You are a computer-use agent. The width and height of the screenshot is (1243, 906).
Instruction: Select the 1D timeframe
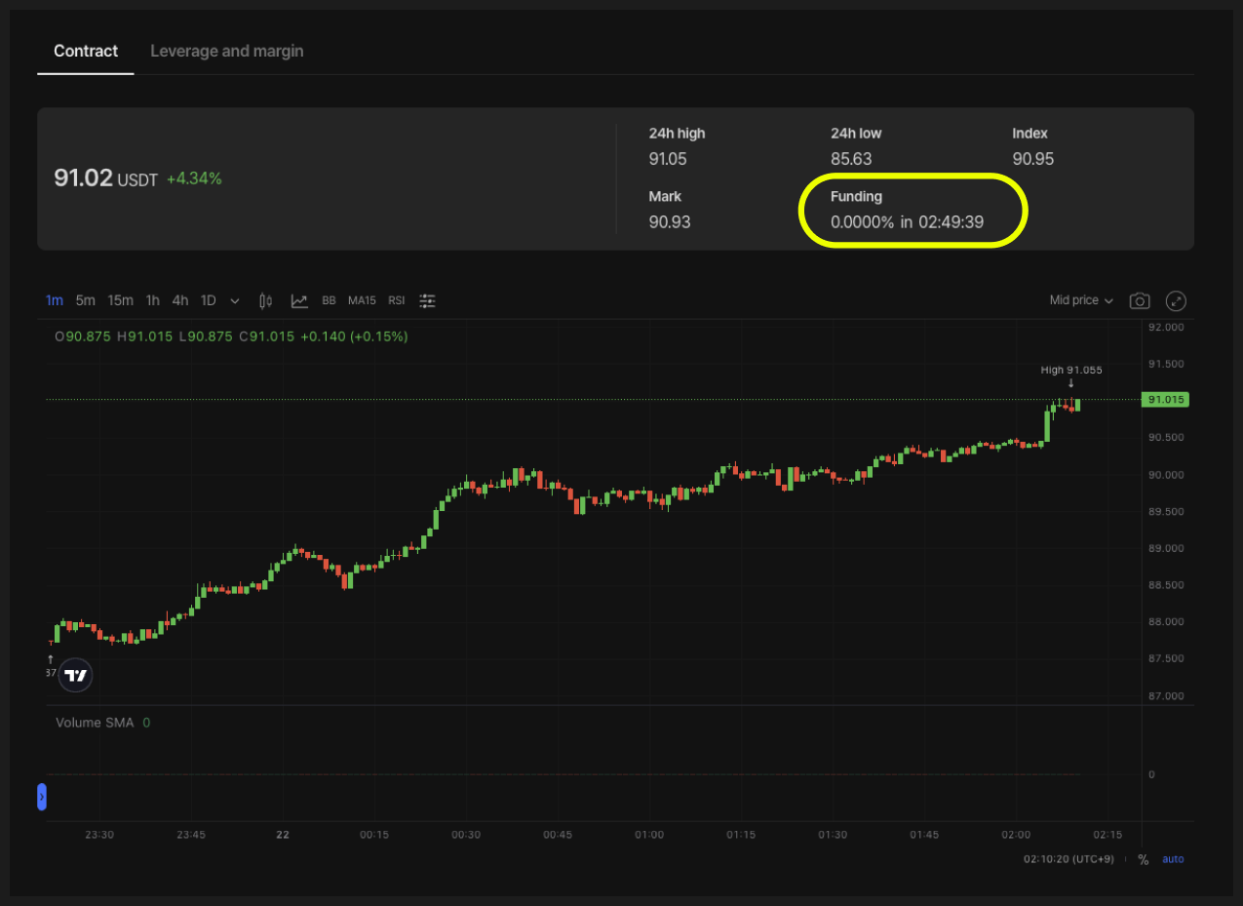pyautogui.click(x=209, y=300)
